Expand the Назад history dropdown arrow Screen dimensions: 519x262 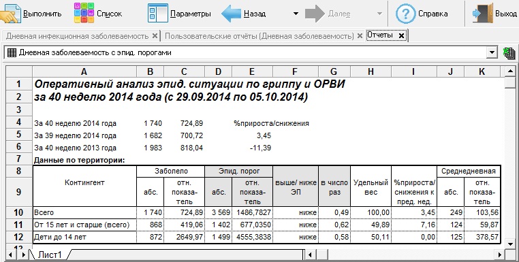[x=296, y=14]
